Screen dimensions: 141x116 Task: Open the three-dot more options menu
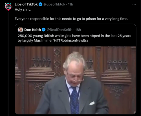[134, 4]
